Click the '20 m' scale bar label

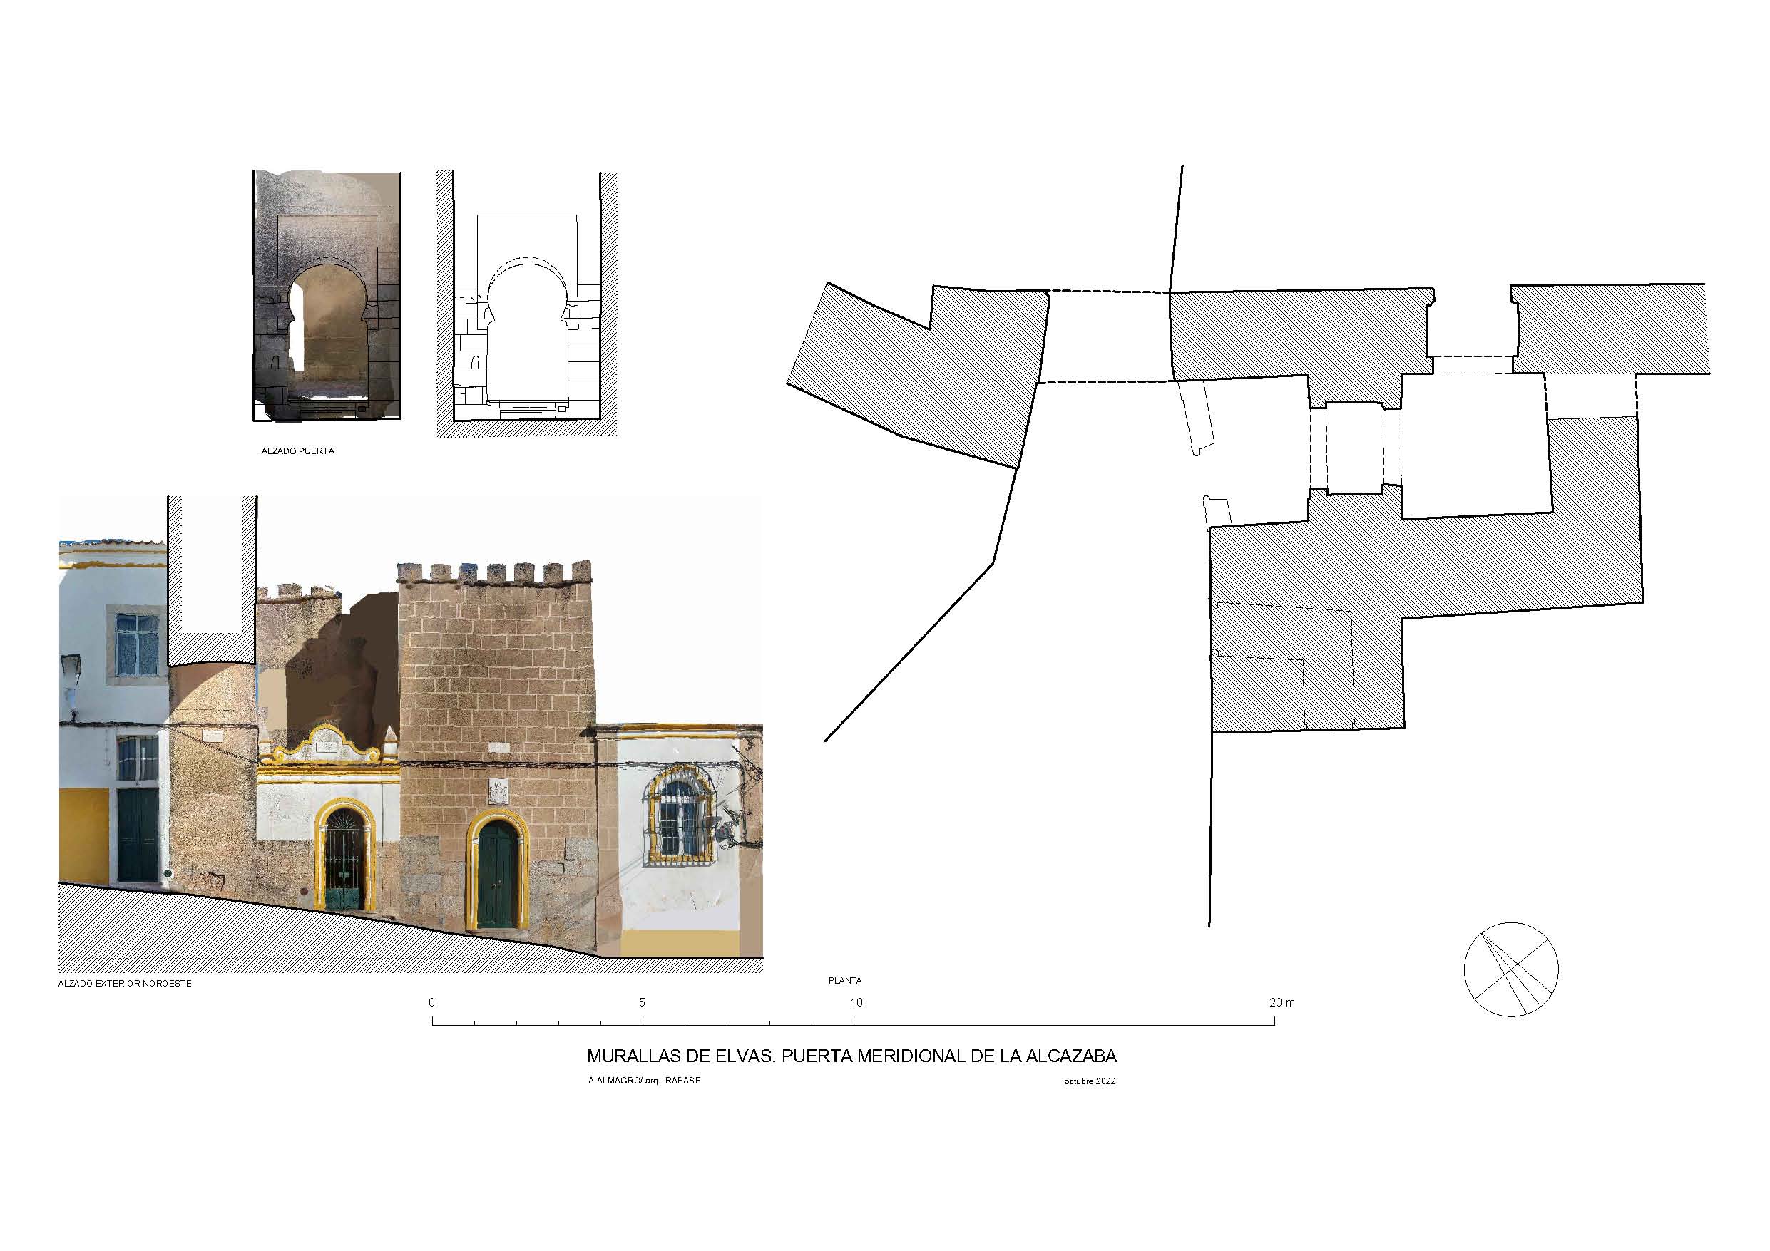click(x=1282, y=1003)
